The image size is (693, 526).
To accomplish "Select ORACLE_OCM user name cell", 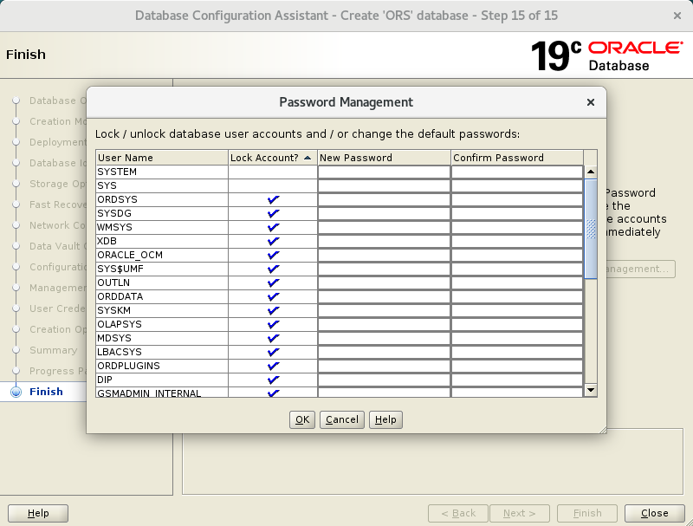I will [162, 255].
